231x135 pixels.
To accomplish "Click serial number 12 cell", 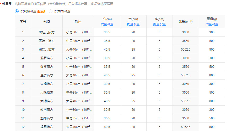I will [x=23, y=127].
